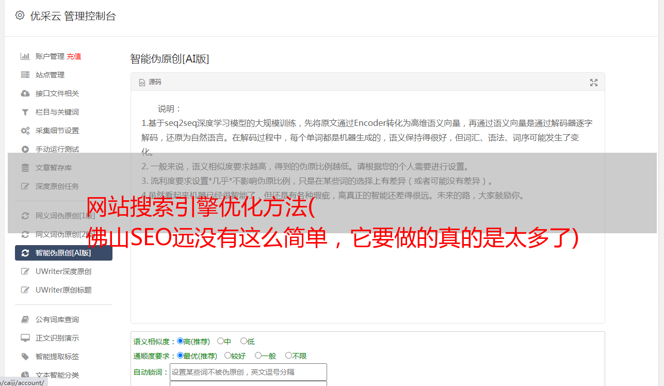Click the book icon for 公有词库查询

click(x=25, y=319)
